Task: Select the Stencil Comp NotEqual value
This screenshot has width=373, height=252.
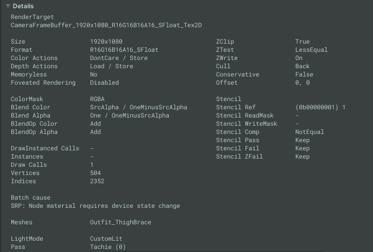Action: click(310, 132)
